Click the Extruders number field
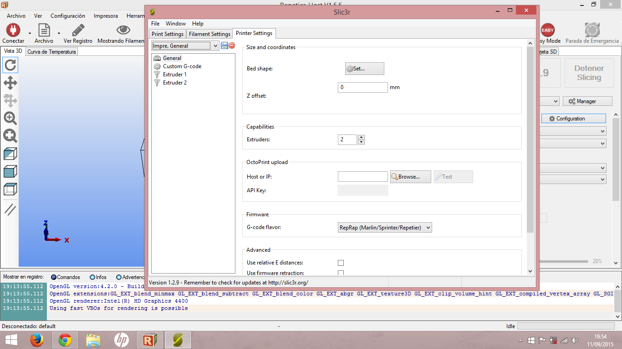This screenshot has height=349, width=622. 347,140
